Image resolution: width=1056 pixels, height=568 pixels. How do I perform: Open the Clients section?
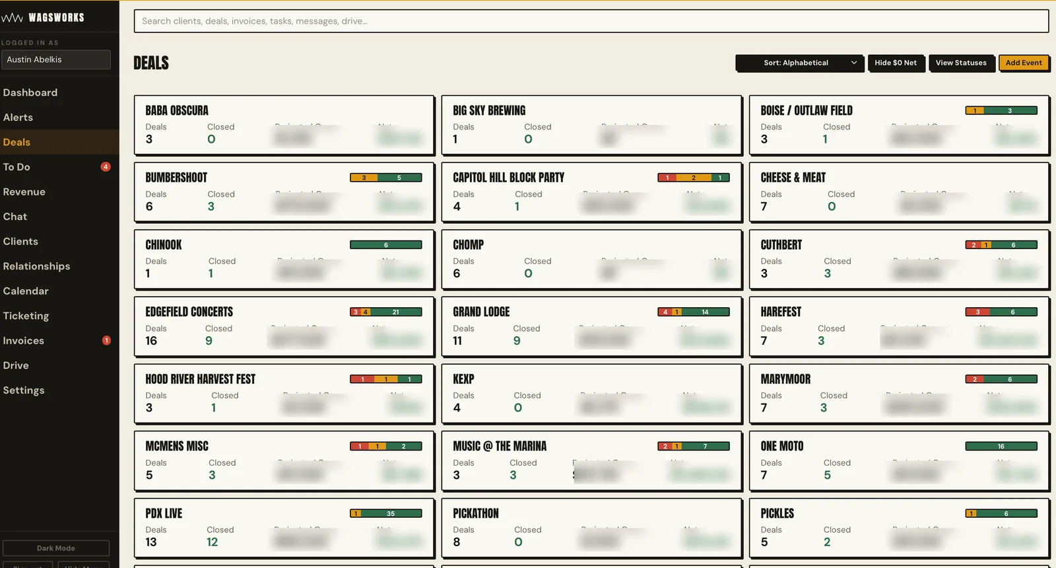tap(20, 242)
